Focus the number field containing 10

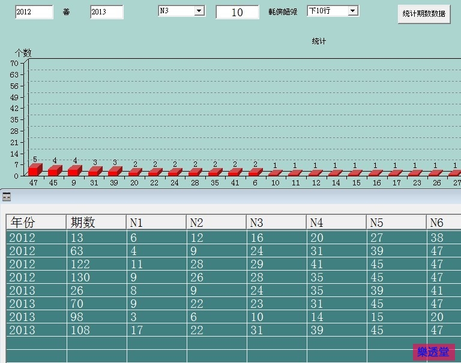[x=237, y=12]
